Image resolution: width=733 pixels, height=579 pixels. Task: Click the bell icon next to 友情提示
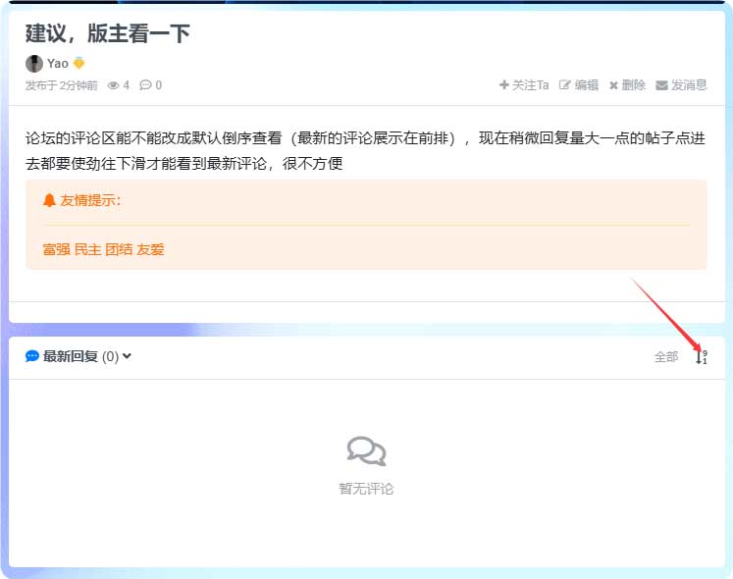(49, 200)
